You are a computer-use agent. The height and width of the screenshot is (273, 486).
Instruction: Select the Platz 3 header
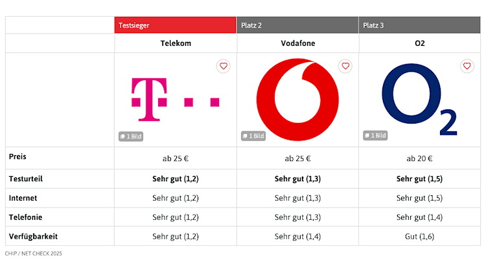tap(419, 25)
